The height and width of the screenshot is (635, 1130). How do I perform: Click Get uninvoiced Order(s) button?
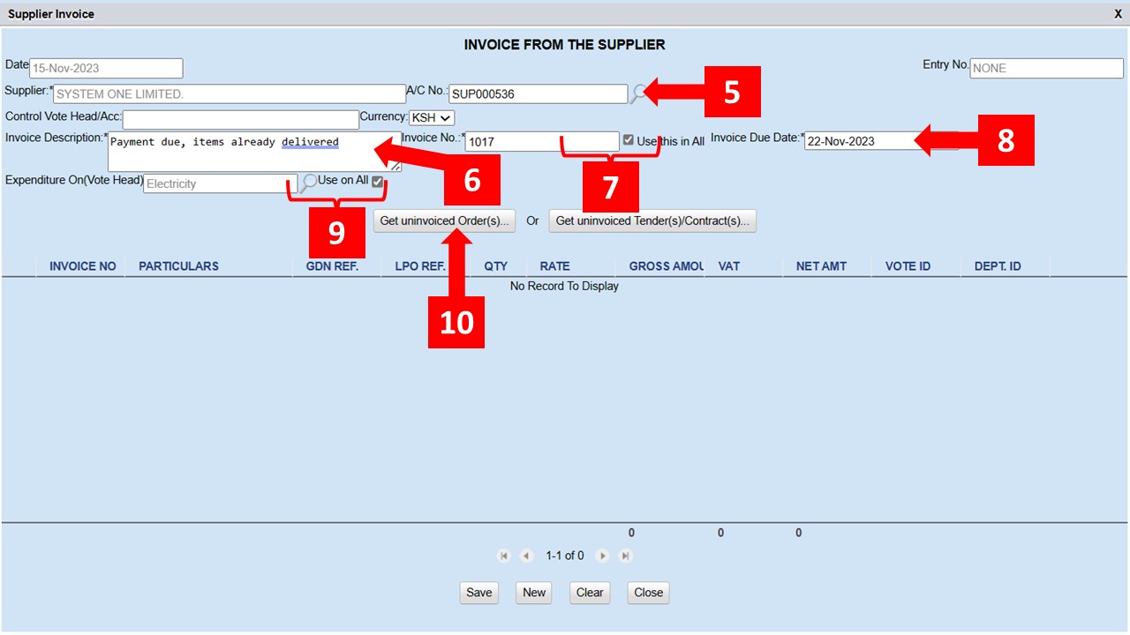coord(445,220)
